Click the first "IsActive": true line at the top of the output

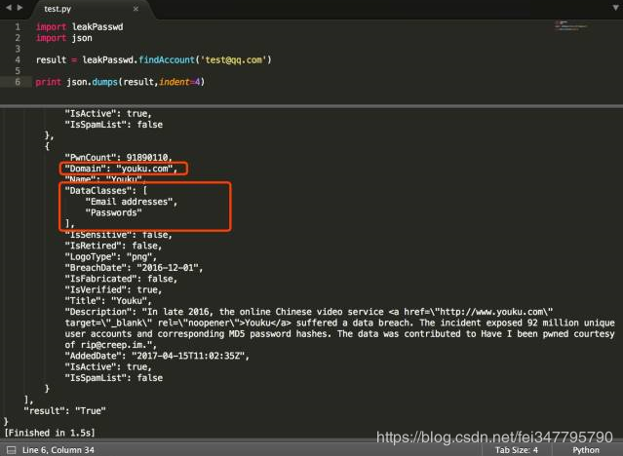pos(108,114)
